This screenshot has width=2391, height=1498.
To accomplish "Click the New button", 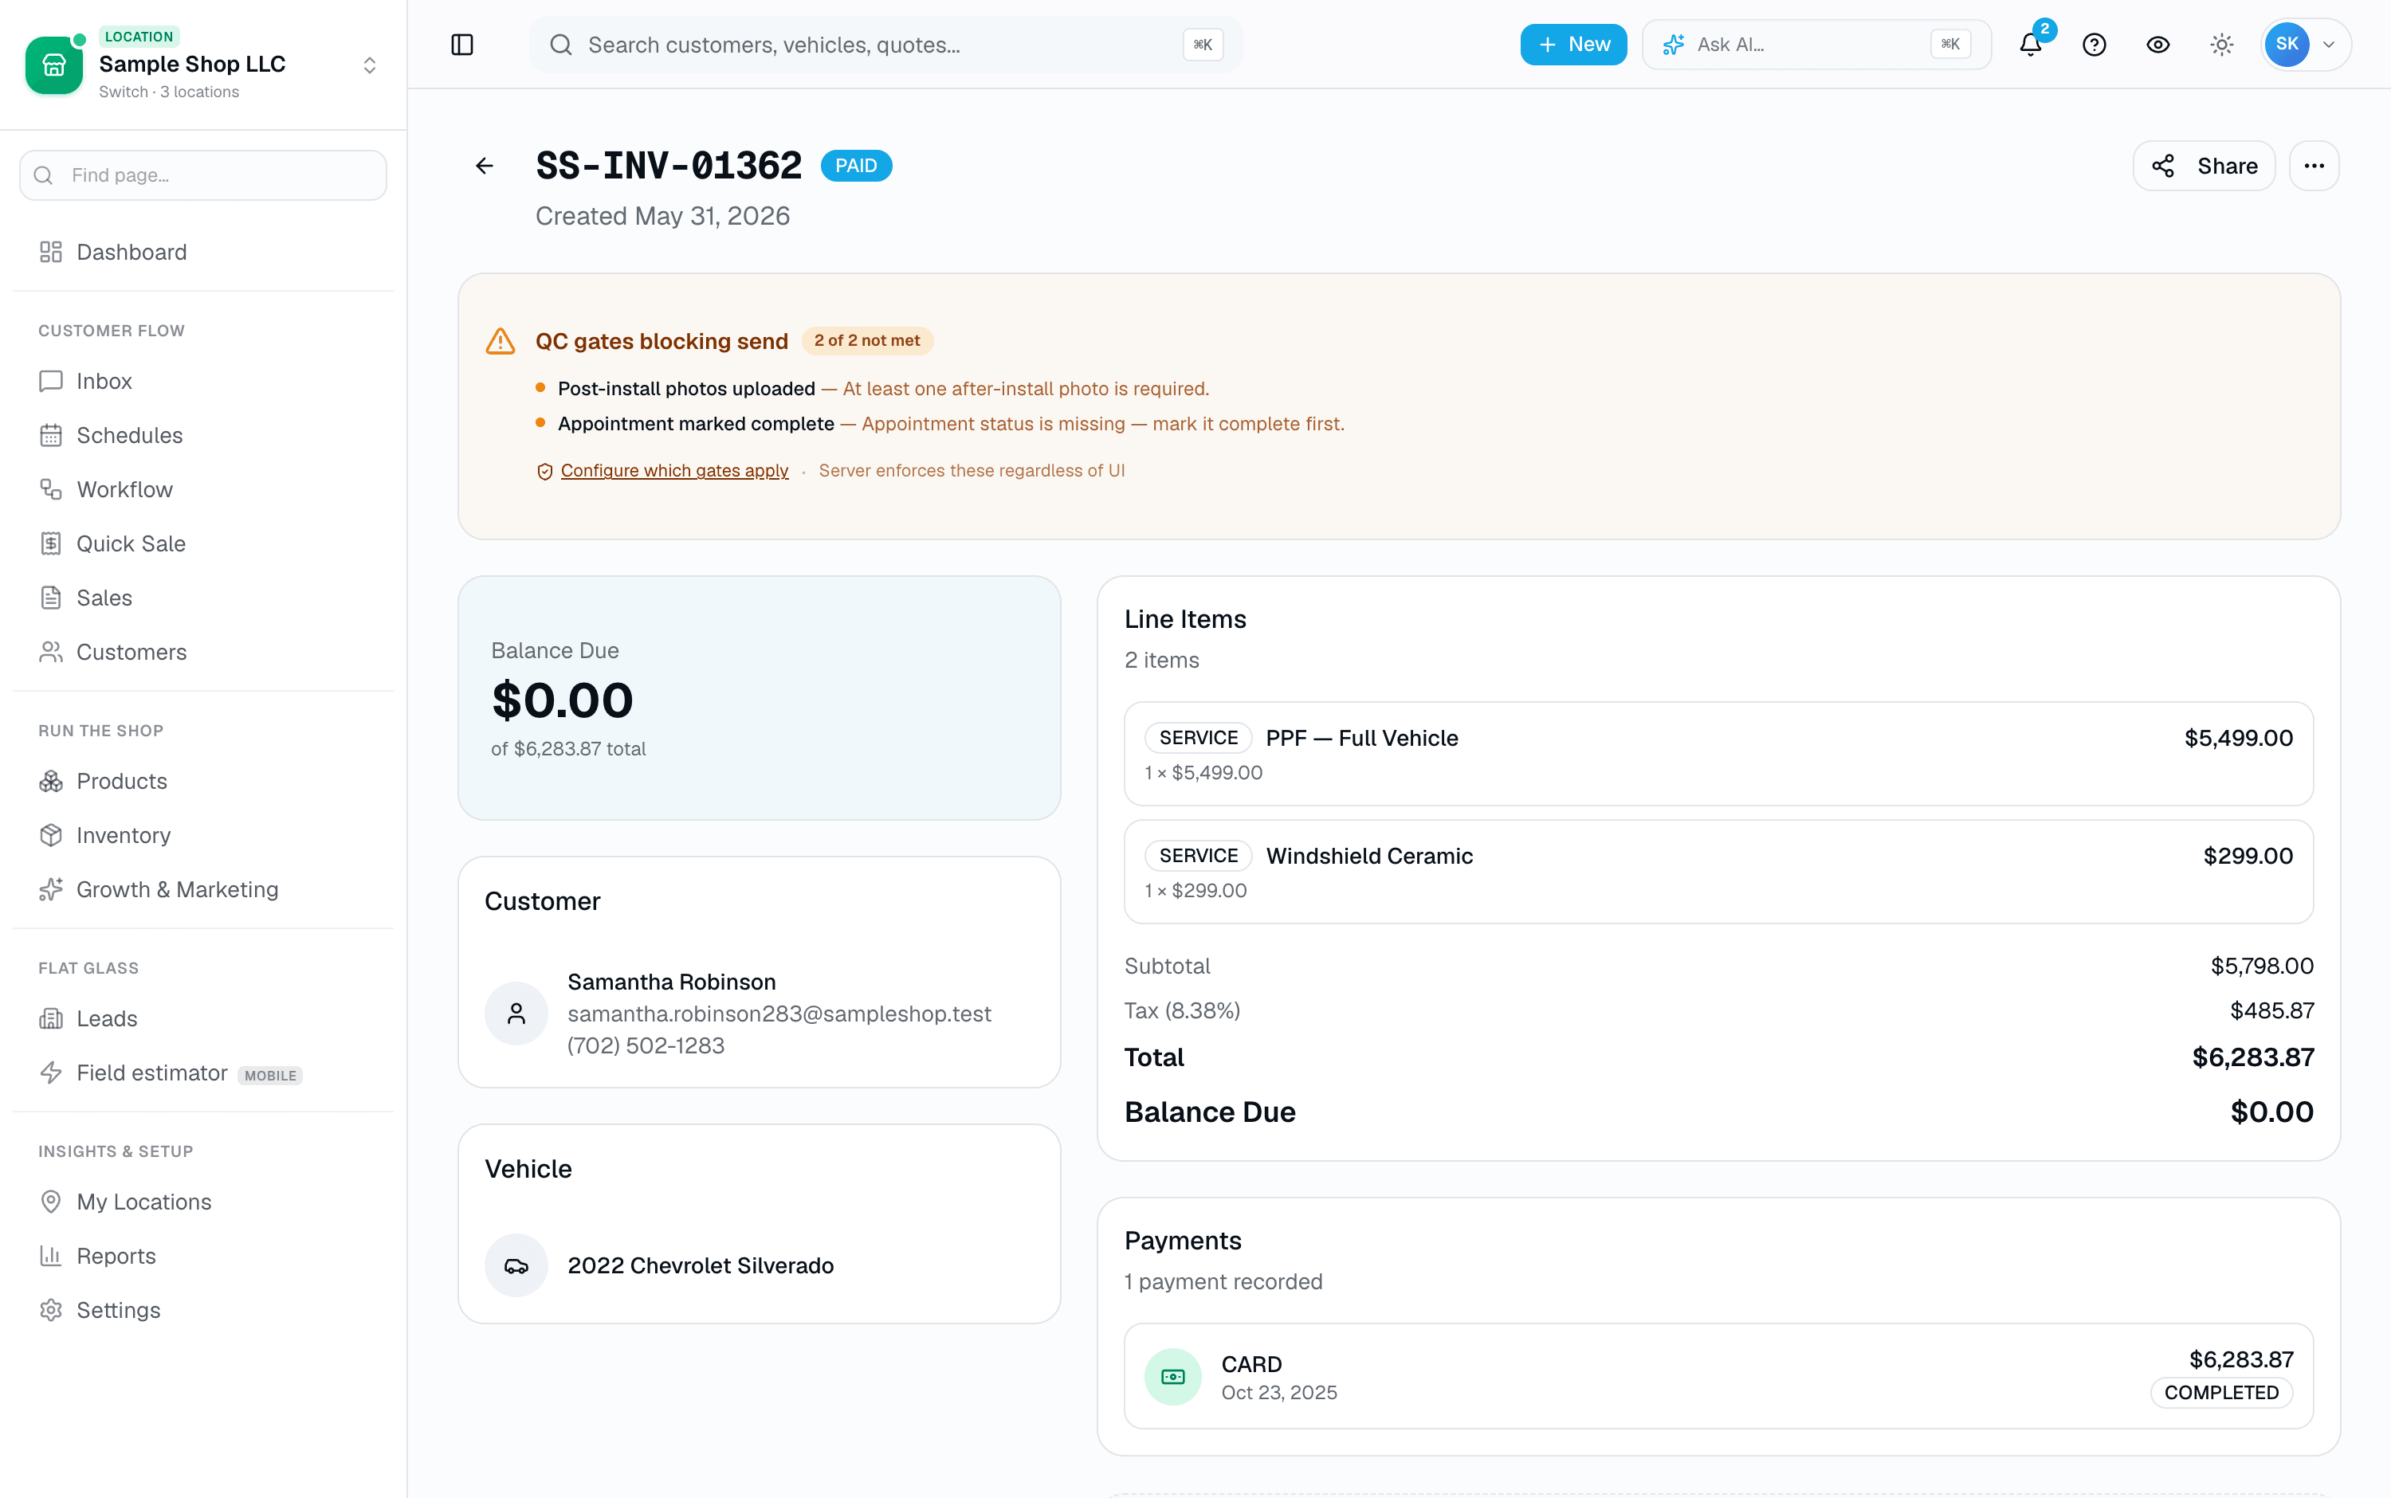I will [x=1573, y=45].
